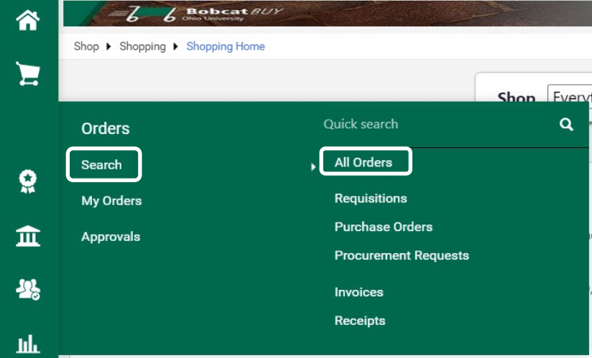Open the shopping cart sidebar icon
592x358 pixels.
(28, 74)
